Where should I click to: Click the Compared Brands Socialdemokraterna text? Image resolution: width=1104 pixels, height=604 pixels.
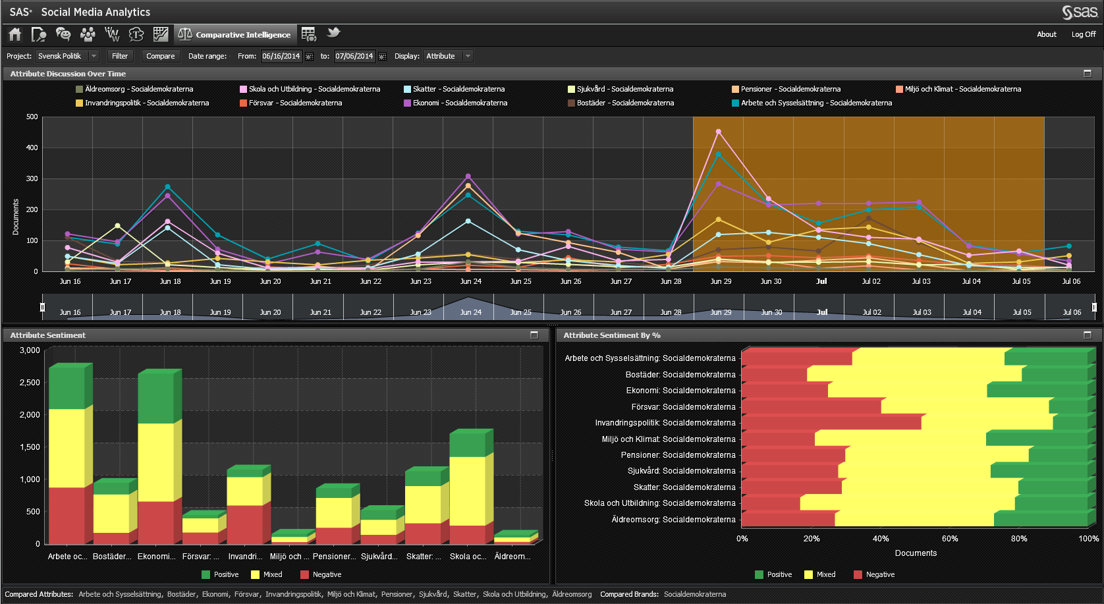click(695, 594)
